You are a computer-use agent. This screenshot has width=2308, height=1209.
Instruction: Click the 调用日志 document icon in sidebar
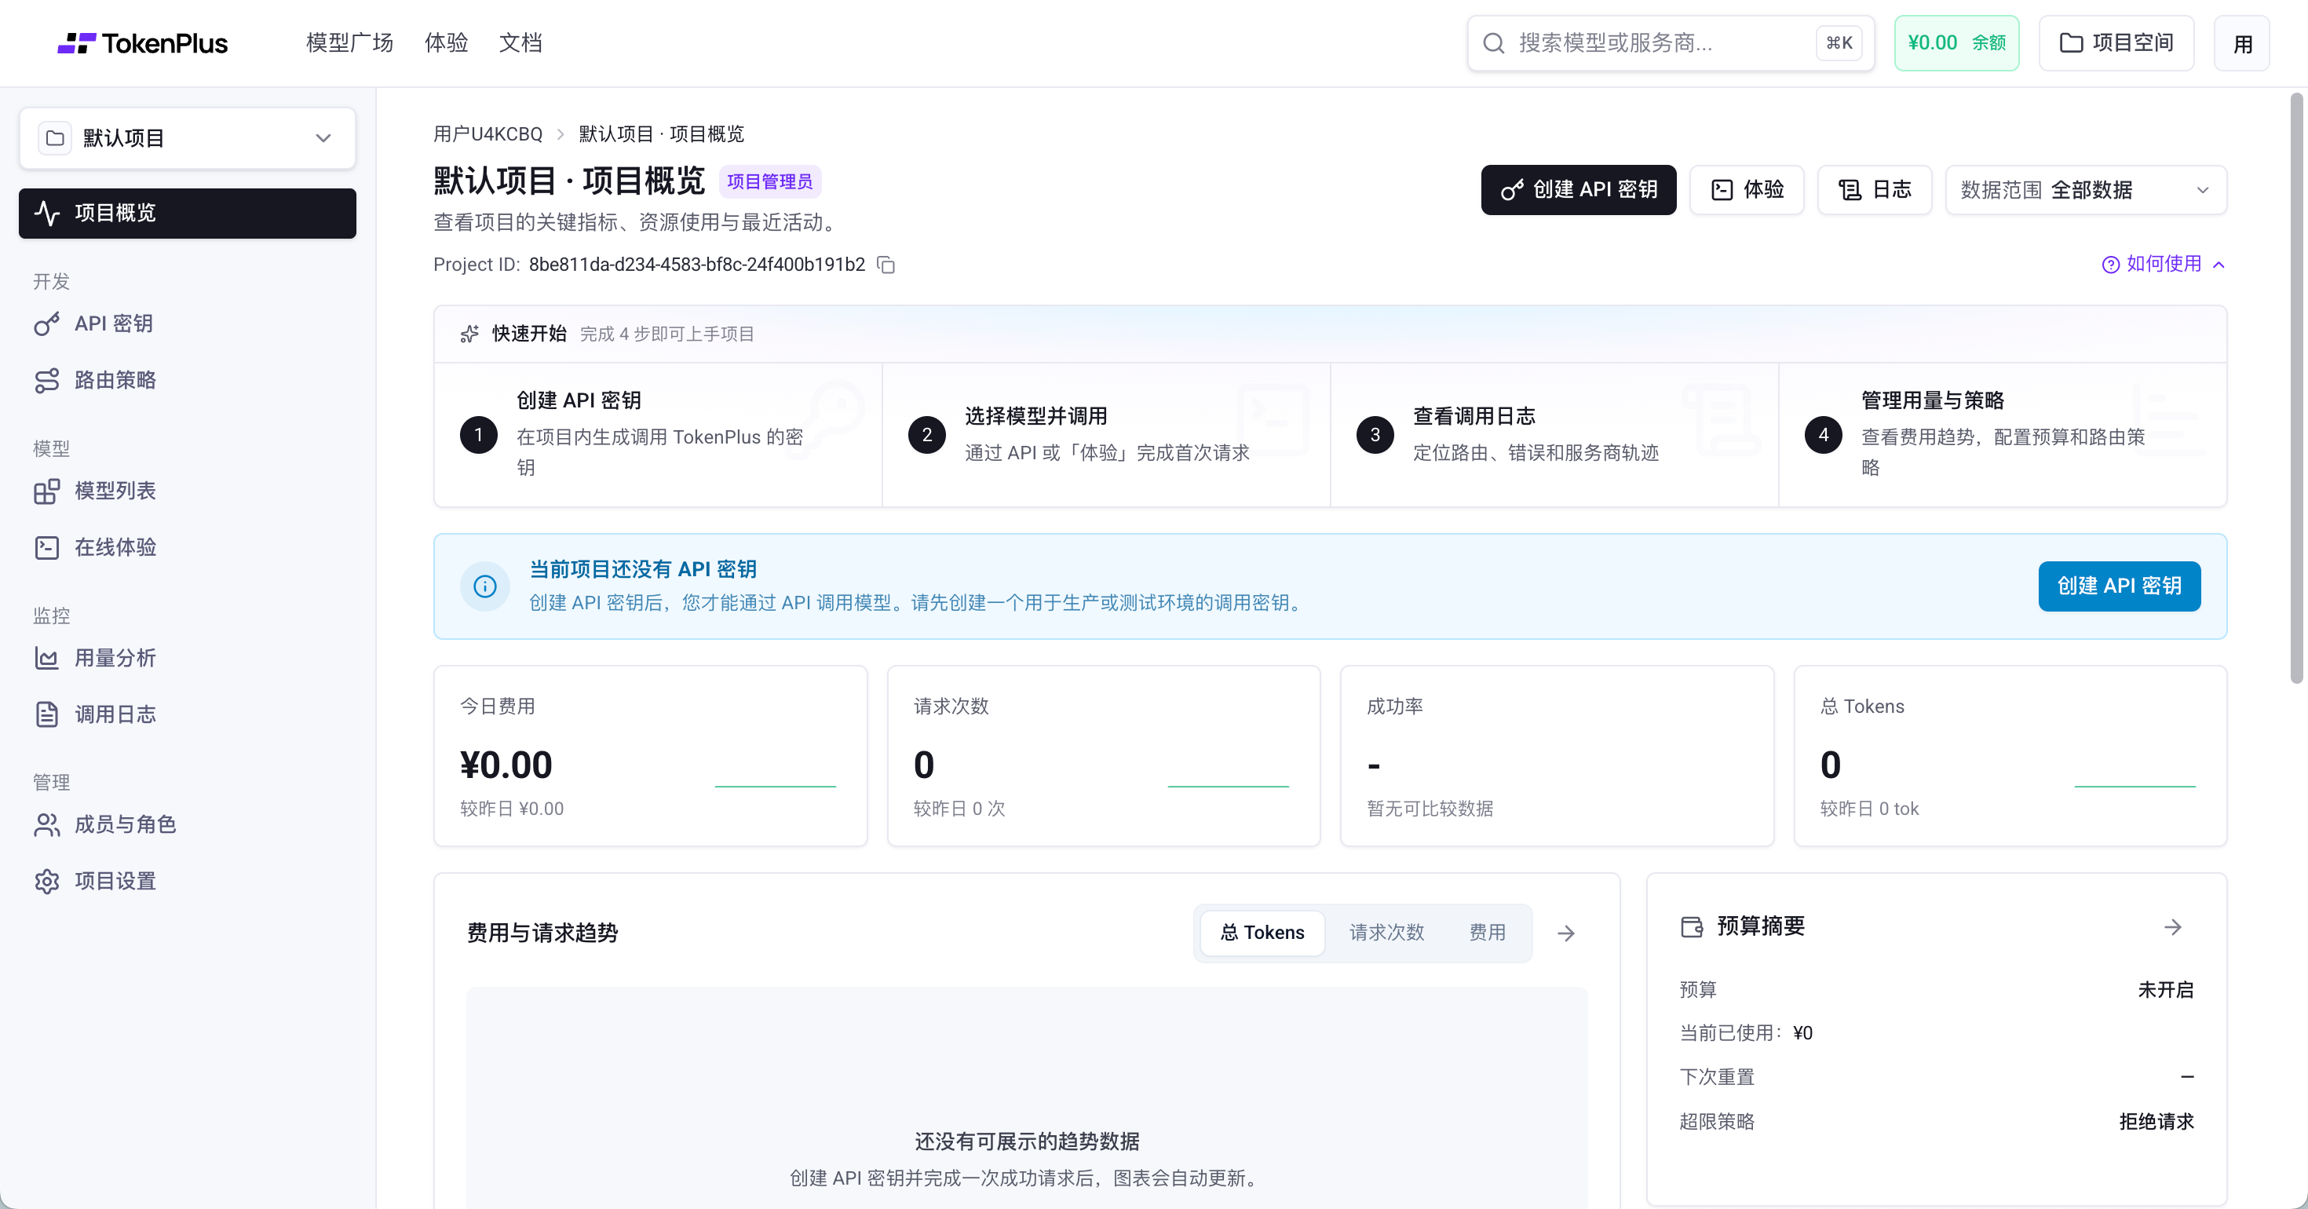46,714
